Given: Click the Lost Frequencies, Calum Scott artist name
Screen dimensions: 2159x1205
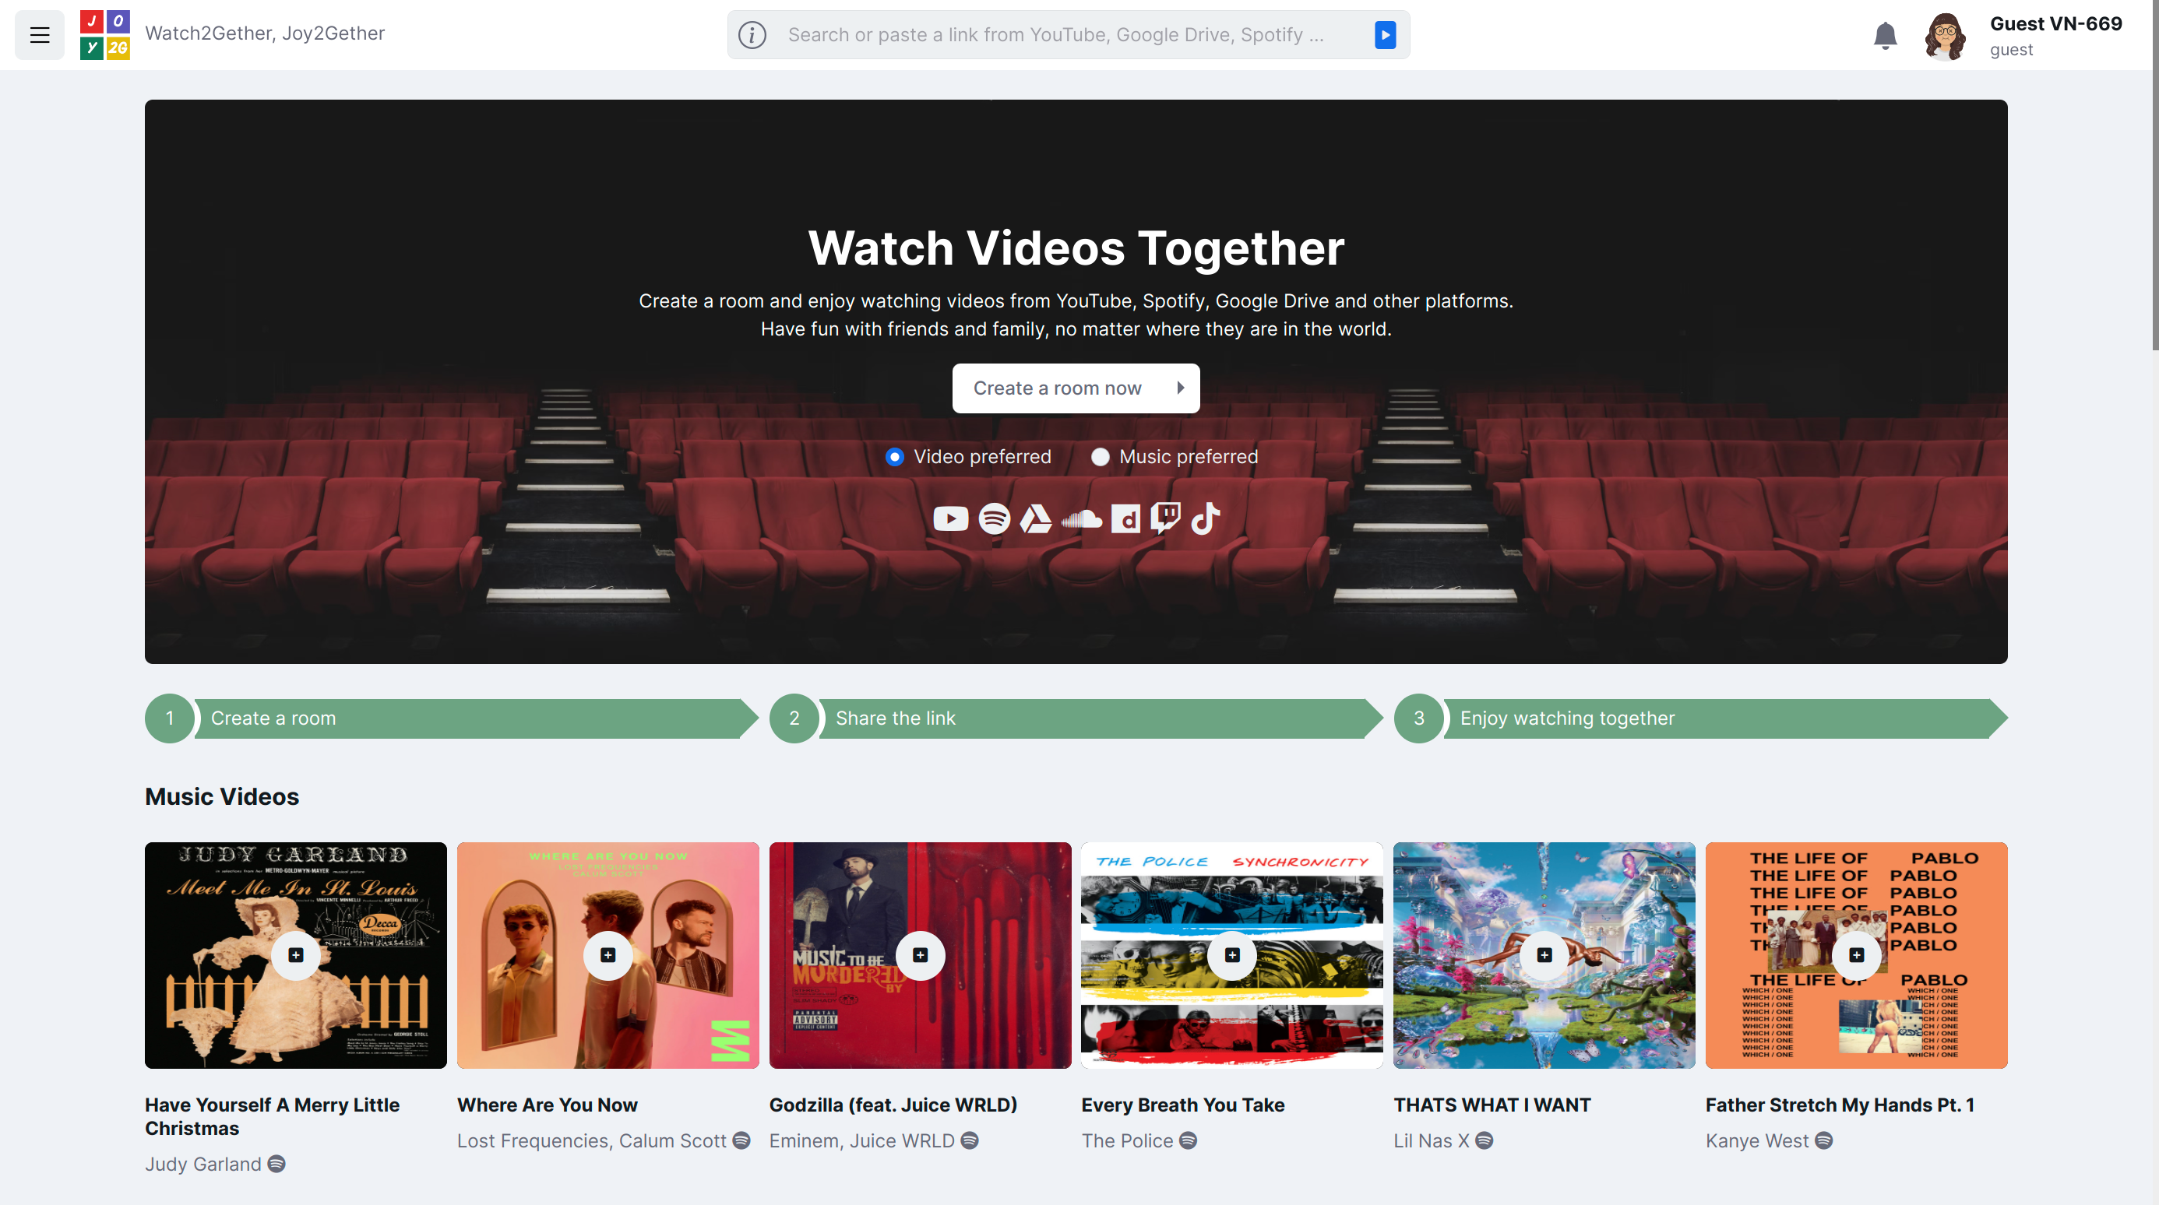Looking at the screenshot, I should [592, 1140].
